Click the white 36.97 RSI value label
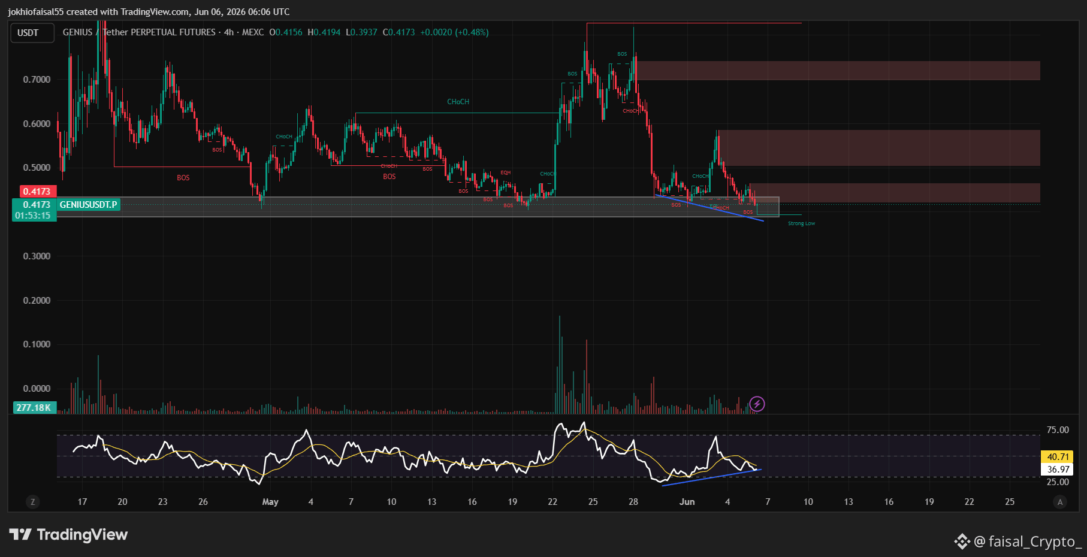The image size is (1087, 557). [x=1058, y=470]
